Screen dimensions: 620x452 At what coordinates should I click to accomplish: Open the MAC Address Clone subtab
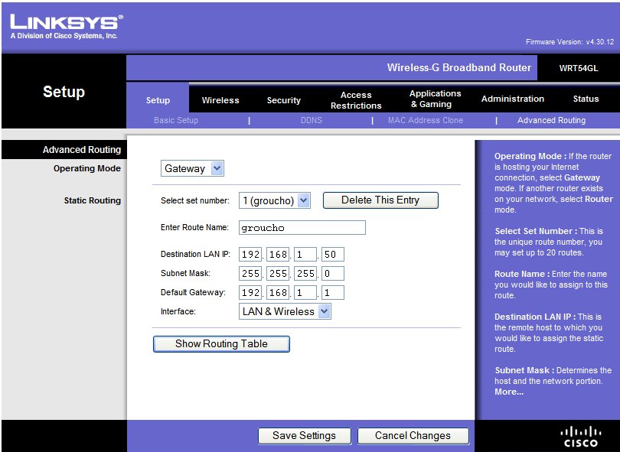click(x=425, y=120)
